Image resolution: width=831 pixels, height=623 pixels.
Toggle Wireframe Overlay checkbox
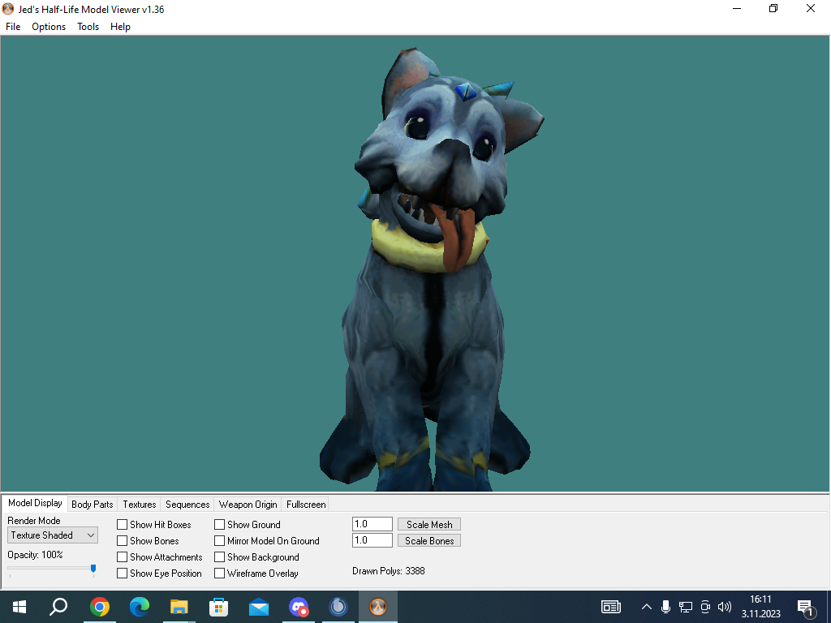tap(219, 574)
